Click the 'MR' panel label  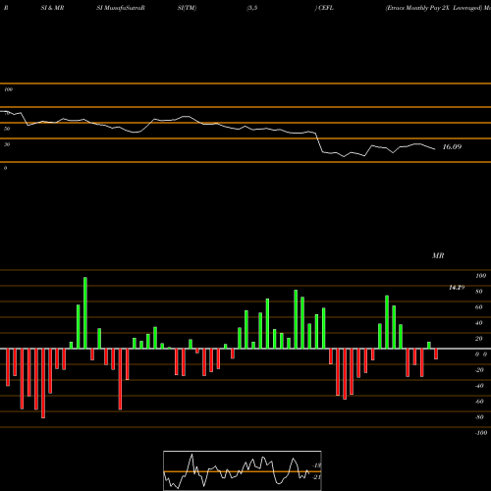click(438, 255)
